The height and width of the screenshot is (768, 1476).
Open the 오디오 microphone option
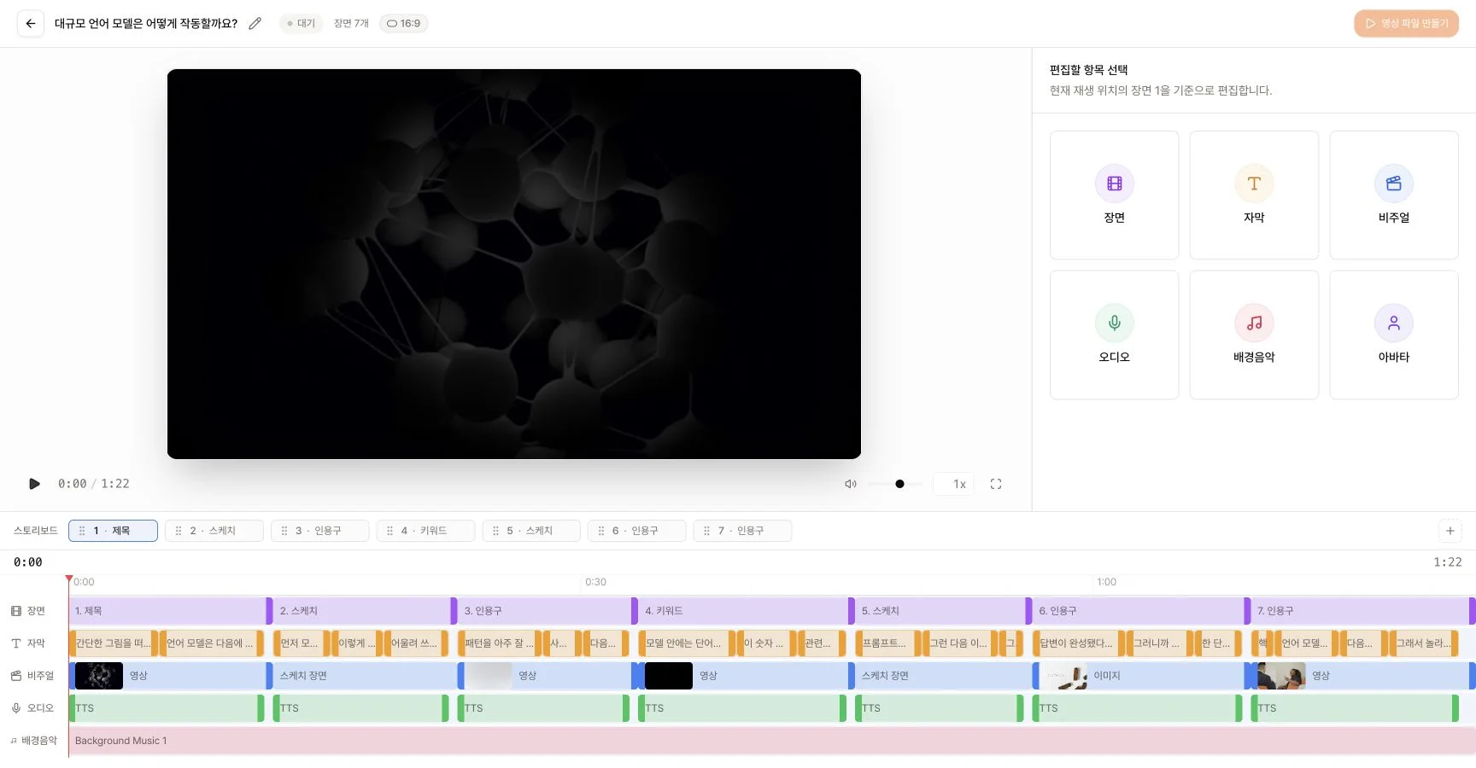[1114, 335]
